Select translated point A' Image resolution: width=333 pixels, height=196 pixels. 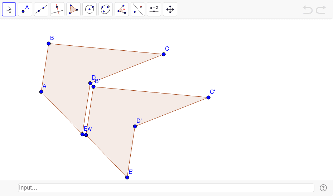click(x=86, y=135)
